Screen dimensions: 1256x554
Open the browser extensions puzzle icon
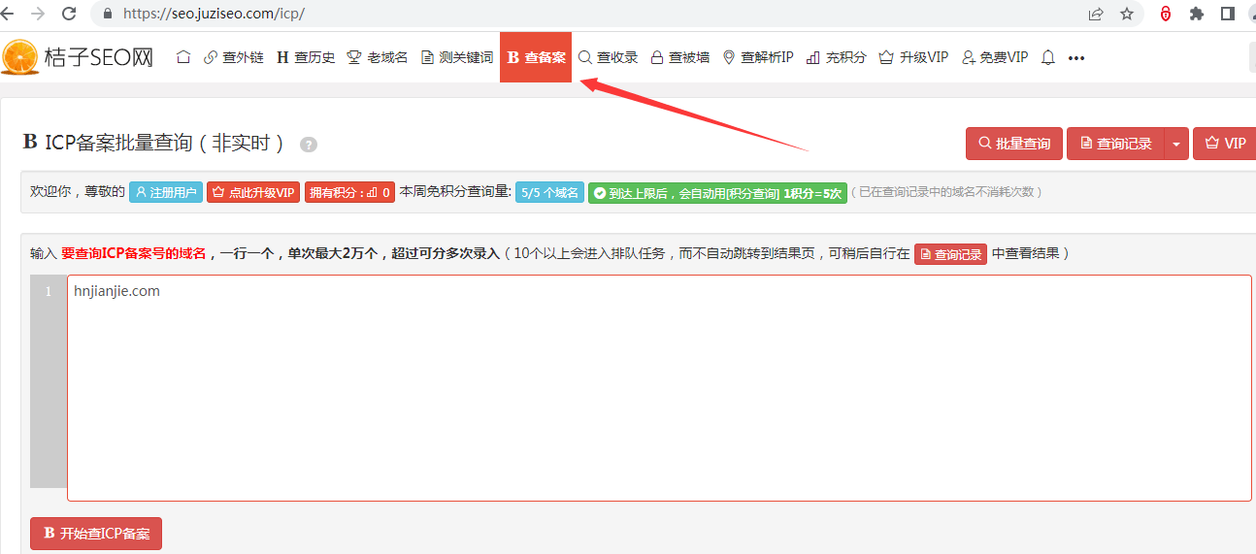point(1196,14)
